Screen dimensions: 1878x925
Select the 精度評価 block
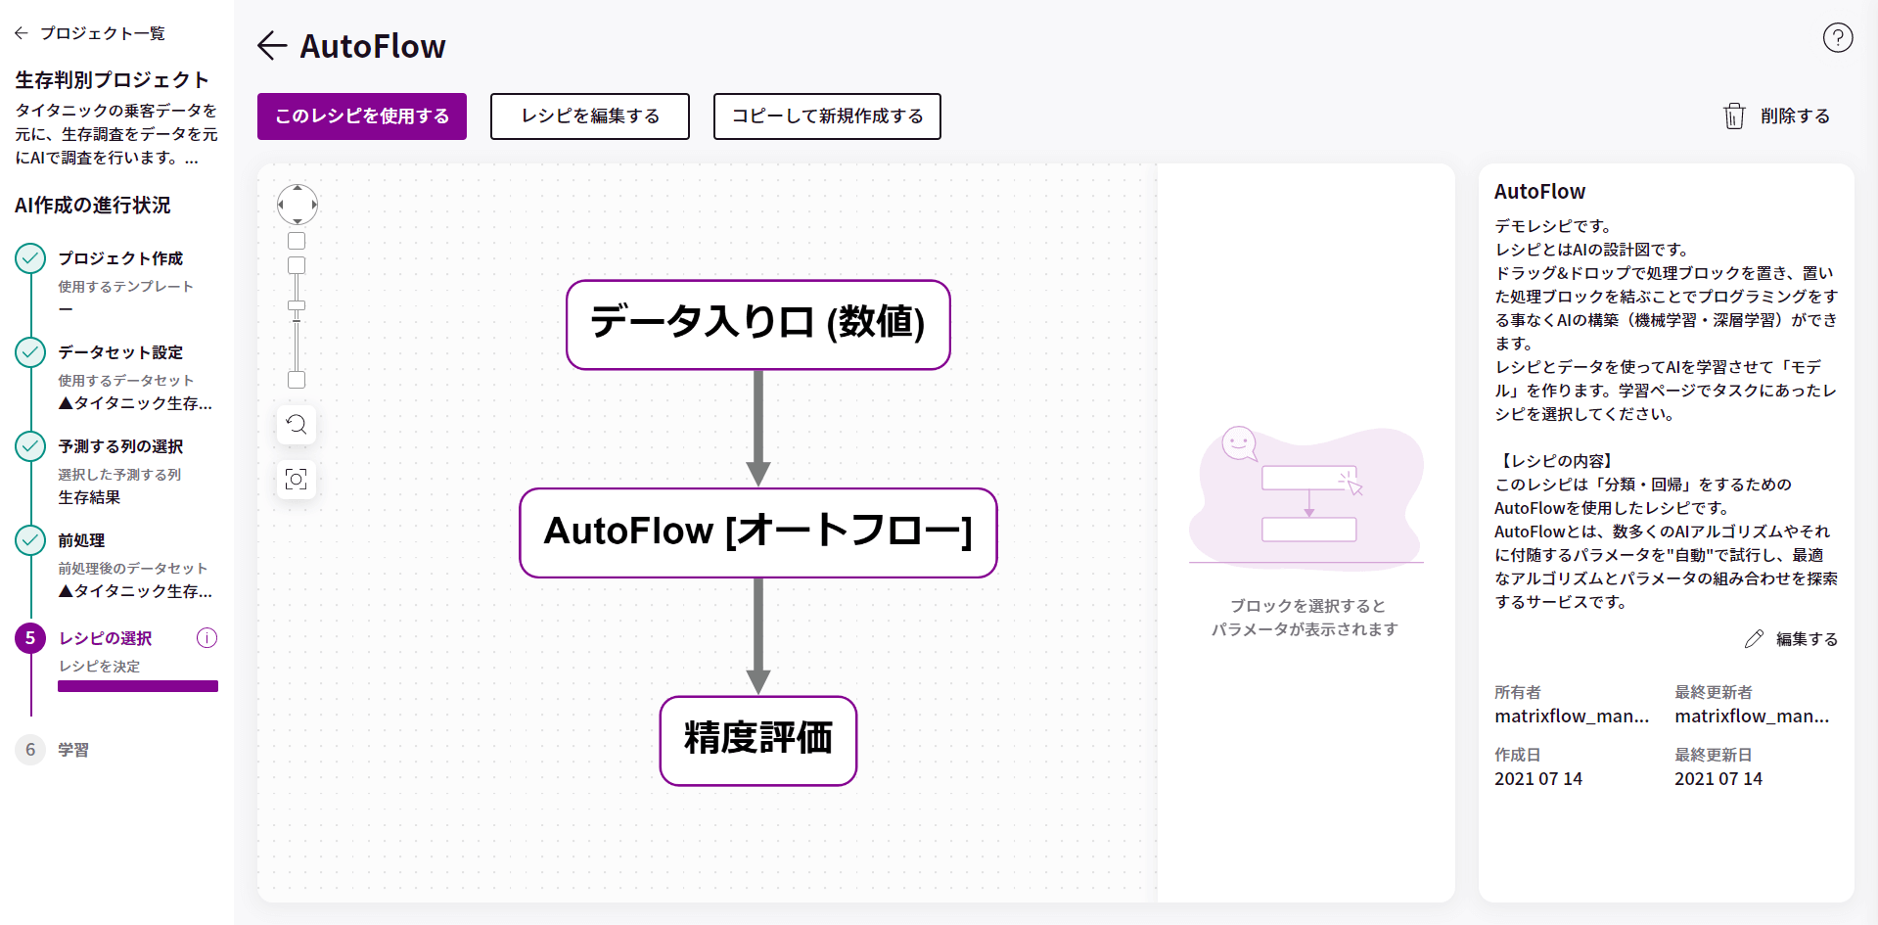758,741
